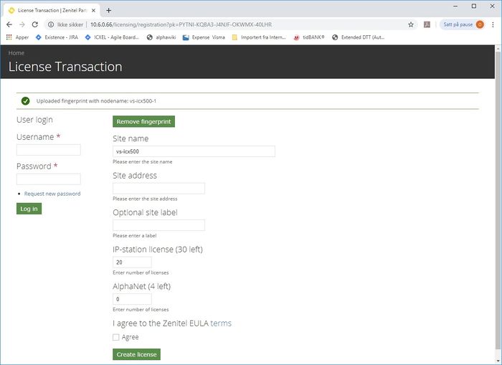Open the Chrome three-dot menu
The width and height of the screenshot is (502, 365).
click(493, 24)
